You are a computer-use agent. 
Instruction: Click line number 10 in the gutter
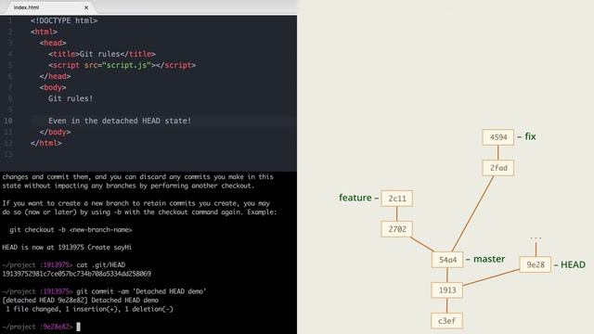pyautogui.click(x=8, y=121)
